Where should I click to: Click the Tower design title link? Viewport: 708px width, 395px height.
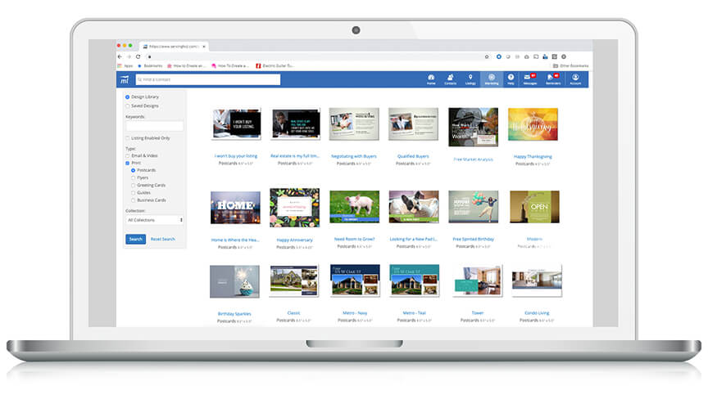click(478, 312)
